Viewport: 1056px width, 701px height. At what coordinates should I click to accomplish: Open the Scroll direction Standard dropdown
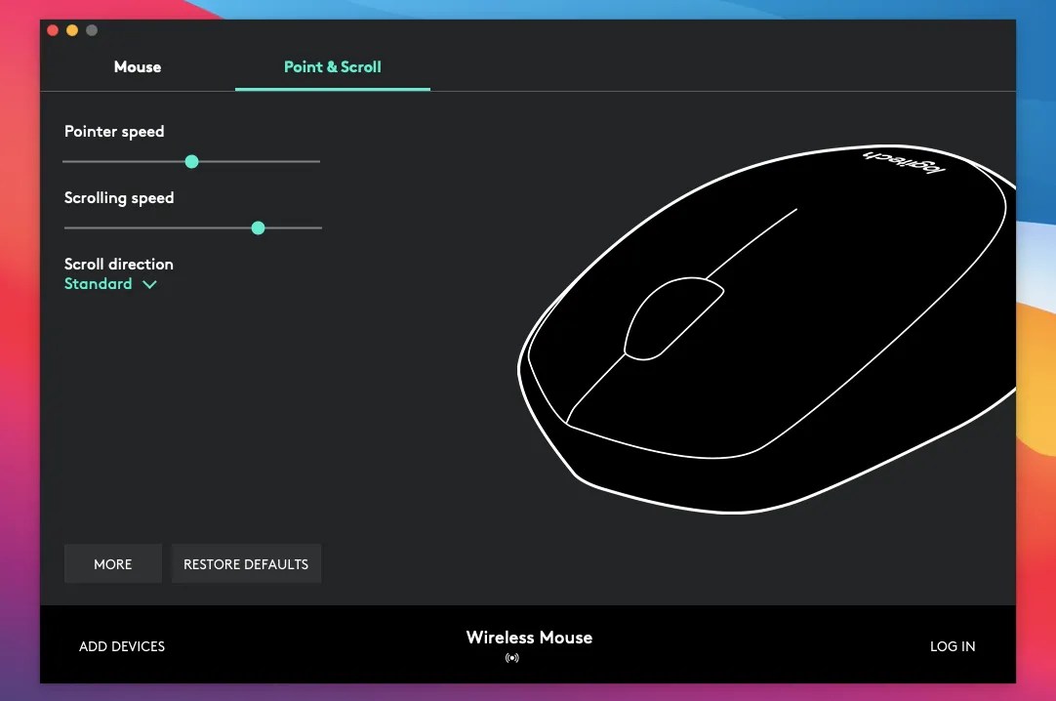coord(110,284)
